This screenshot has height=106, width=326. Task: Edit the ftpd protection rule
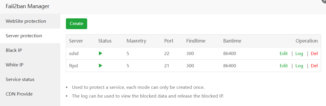click(284, 66)
